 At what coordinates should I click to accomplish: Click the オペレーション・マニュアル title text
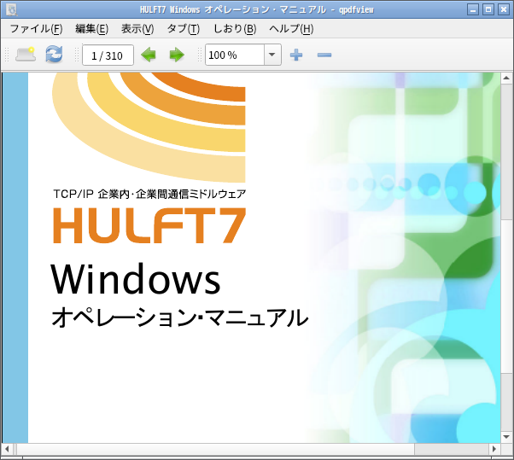coord(180,317)
